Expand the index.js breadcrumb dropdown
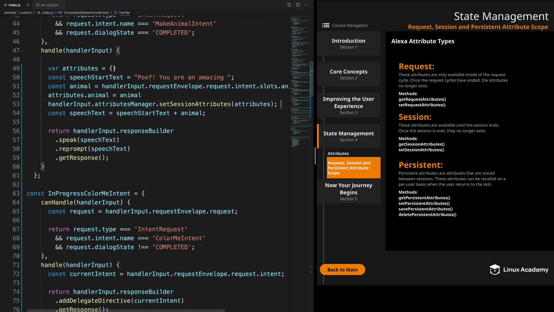Image resolution: width=554 pixels, height=312 pixels. (48, 12)
